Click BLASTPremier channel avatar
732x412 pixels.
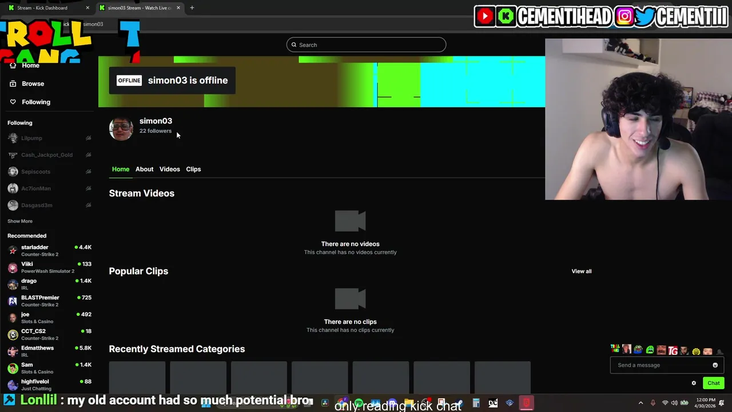click(13, 301)
